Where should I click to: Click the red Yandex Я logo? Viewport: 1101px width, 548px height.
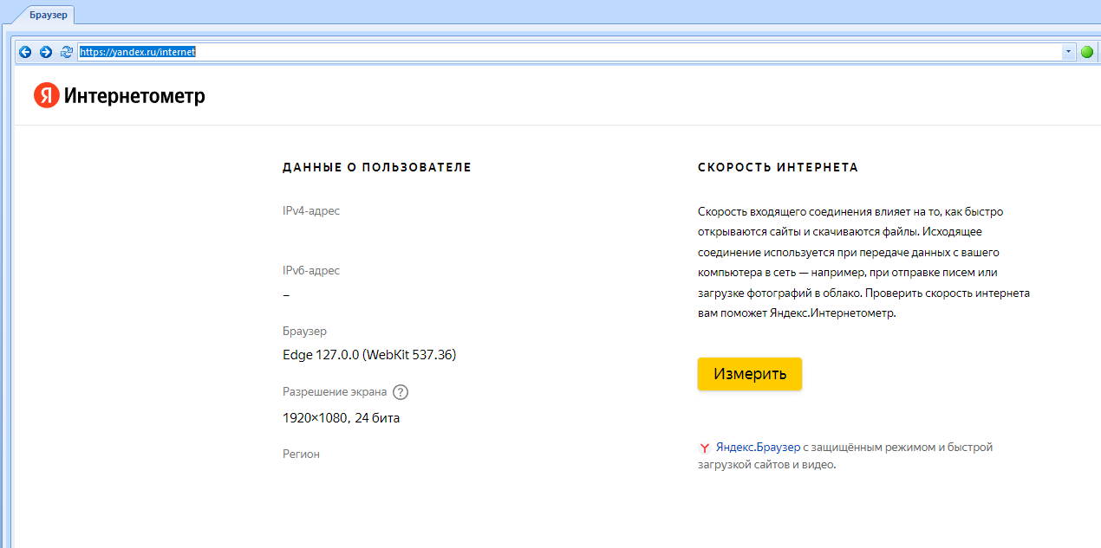(x=46, y=95)
